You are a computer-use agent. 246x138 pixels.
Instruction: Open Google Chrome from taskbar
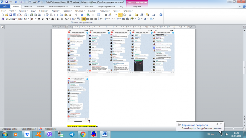point(83,135)
